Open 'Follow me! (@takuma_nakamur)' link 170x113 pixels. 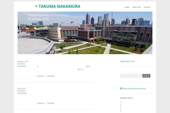(x=134, y=88)
